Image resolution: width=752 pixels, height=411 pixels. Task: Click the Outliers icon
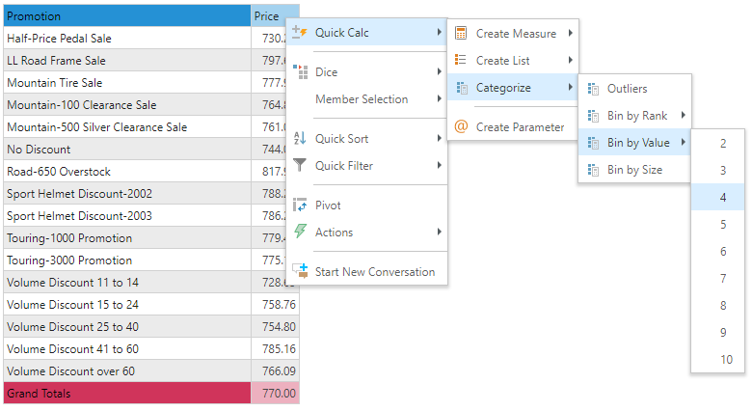click(x=592, y=89)
